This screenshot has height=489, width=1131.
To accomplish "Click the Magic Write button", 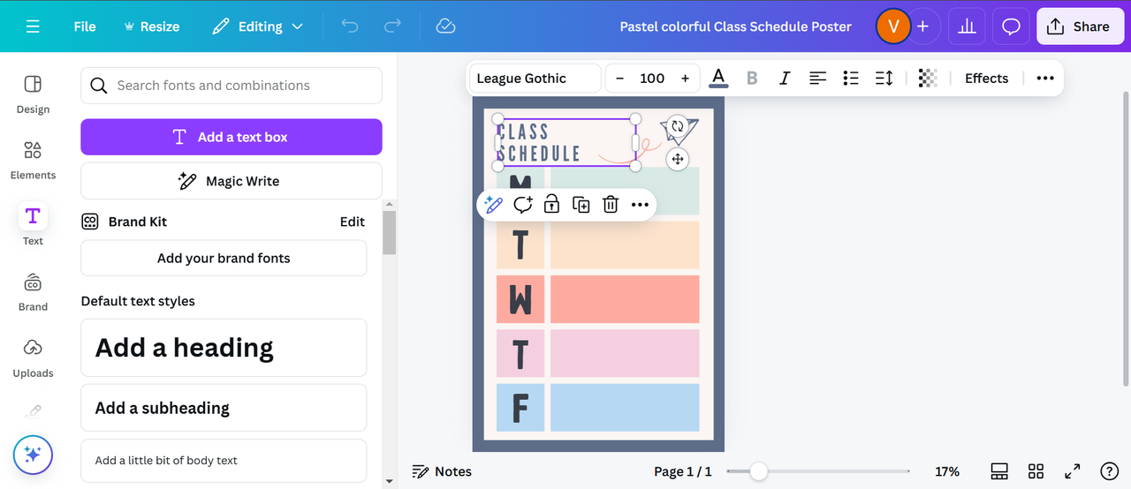I will [232, 181].
